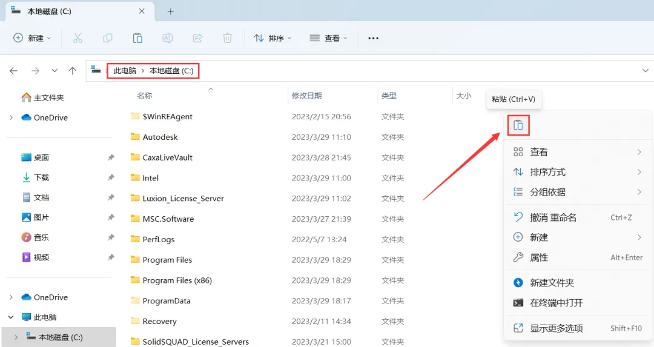The height and width of the screenshot is (347, 654).
Task: Click the pin icon beside 下载
Action: tap(111, 177)
